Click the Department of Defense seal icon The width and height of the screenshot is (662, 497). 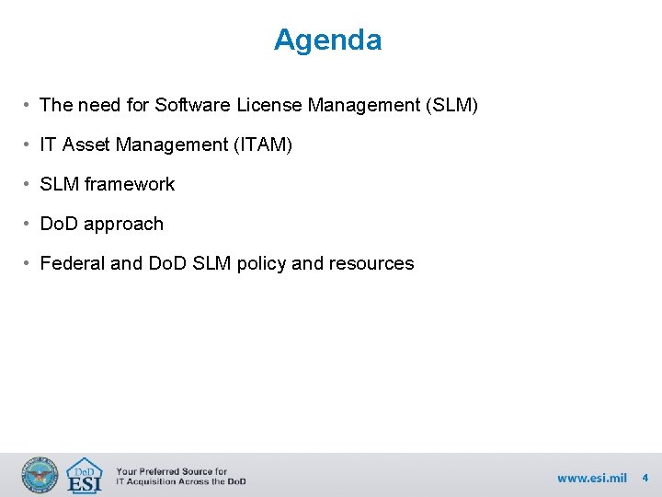(x=40, y=475)
